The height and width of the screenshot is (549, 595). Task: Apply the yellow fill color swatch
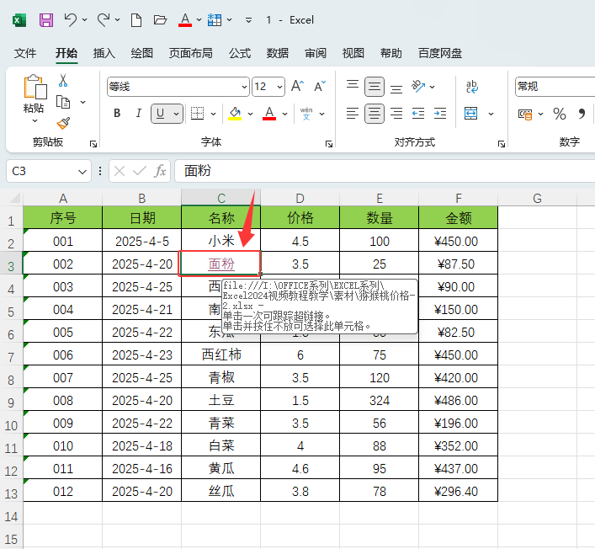pos(235,113)
